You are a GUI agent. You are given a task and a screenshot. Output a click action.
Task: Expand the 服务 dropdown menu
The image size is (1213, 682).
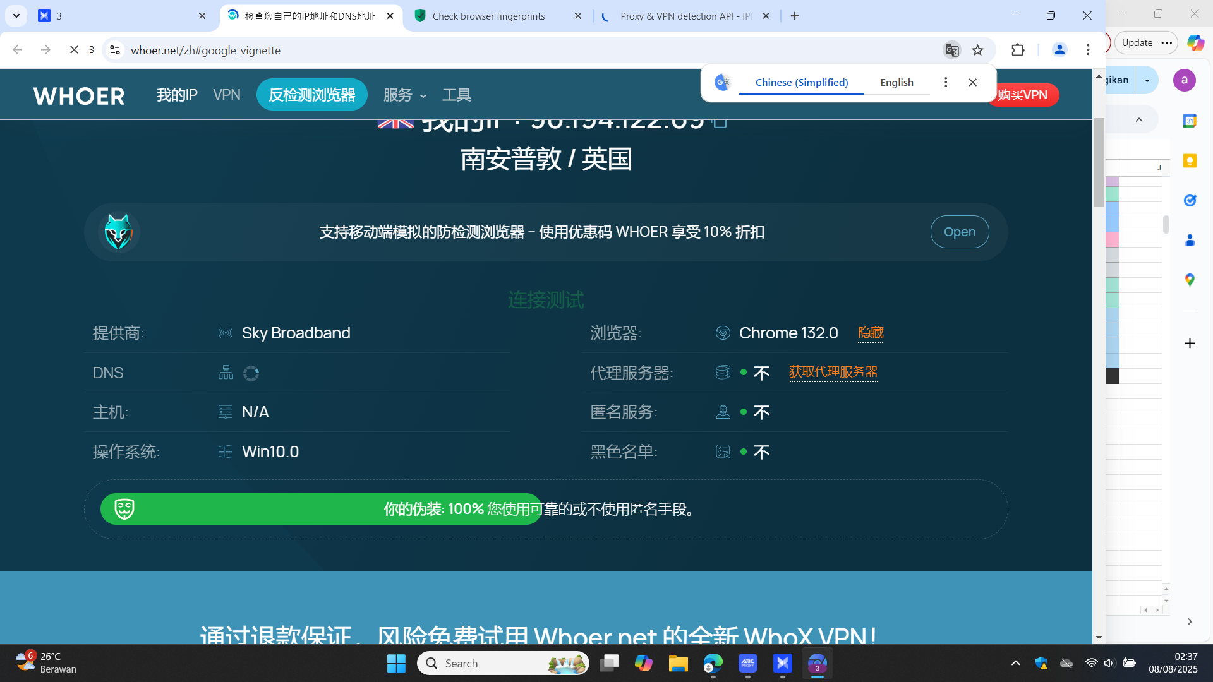[x=404, y=95]
